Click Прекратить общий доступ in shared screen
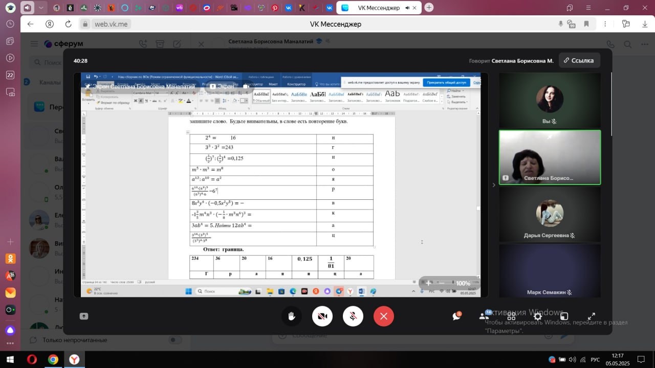Image resolution: width=655 pixels, height=368 pixels. click(x=446, y=82)
